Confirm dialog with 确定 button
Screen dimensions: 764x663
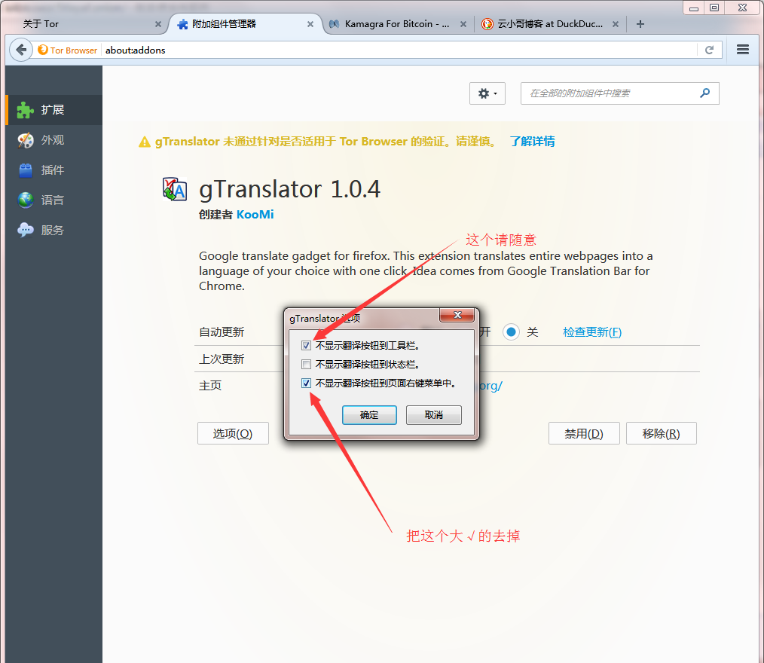(x=369, y=415)
